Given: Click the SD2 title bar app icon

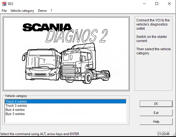Looking at the screenshot, I should click(x=4, y=4).
